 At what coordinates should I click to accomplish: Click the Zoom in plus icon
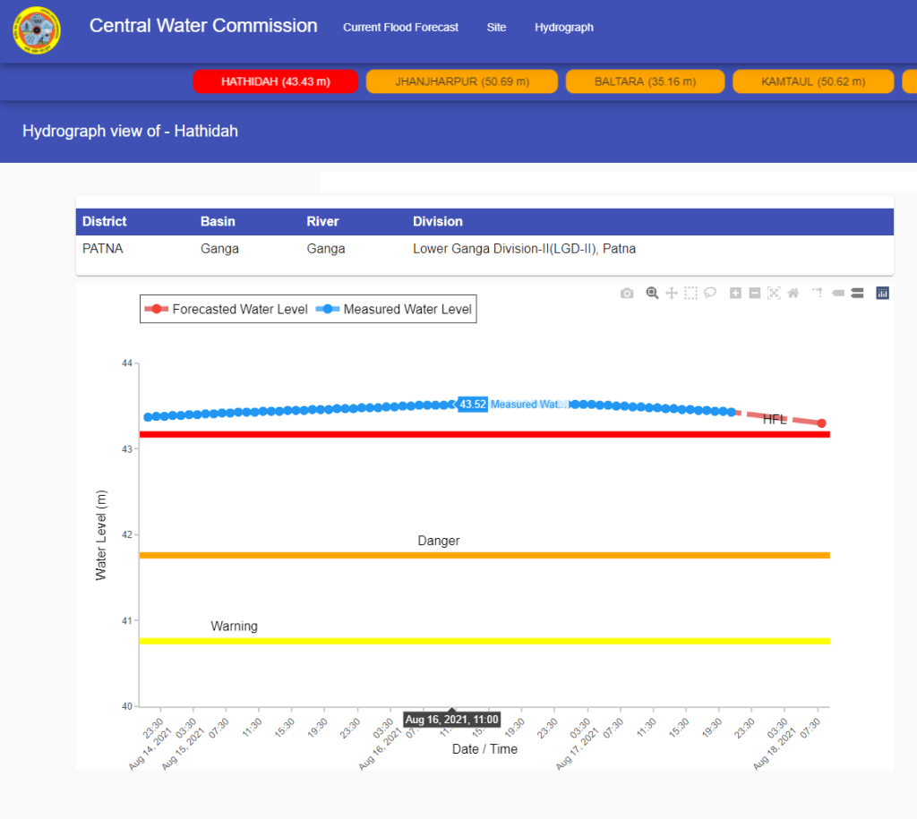[x=735, y=293]
